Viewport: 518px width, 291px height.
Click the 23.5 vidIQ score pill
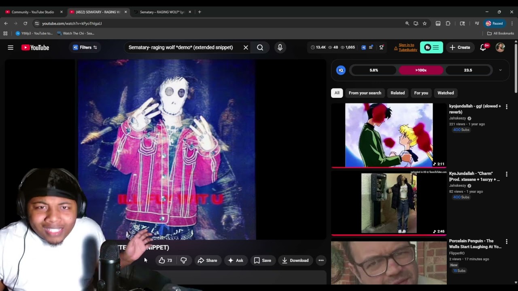point(468,70)
